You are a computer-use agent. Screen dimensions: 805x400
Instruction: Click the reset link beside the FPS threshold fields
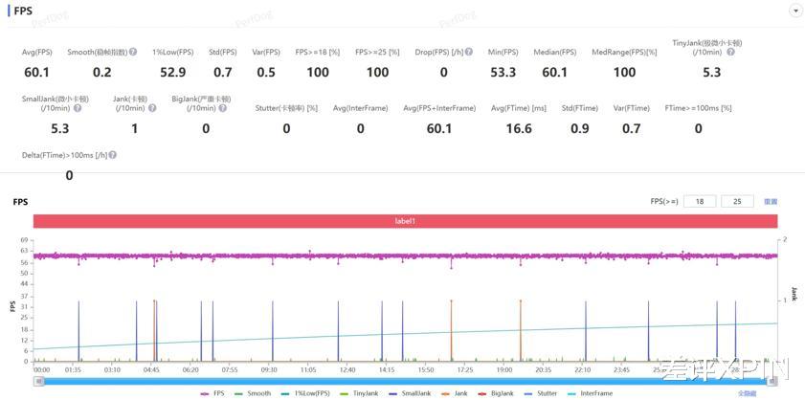[771, 202]
